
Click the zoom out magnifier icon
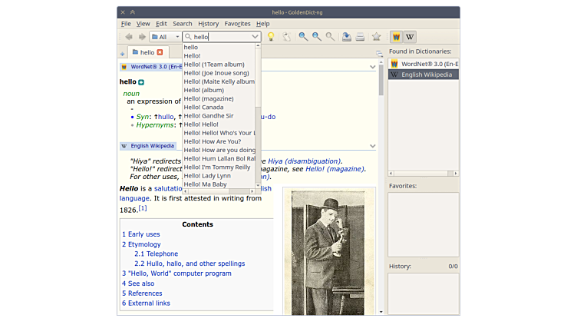317,37
